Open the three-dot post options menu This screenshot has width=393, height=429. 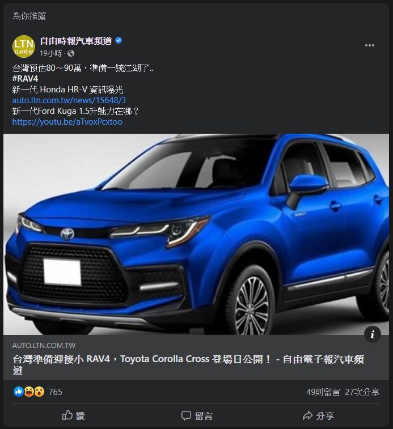pyautogui.click(x=369, y=45)
